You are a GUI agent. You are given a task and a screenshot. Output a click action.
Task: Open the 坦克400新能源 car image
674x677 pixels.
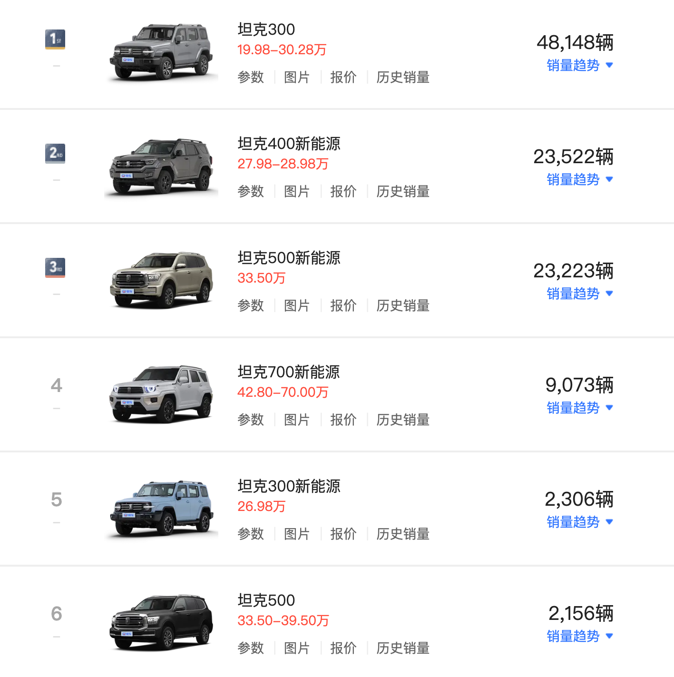[x=162, y=167]
